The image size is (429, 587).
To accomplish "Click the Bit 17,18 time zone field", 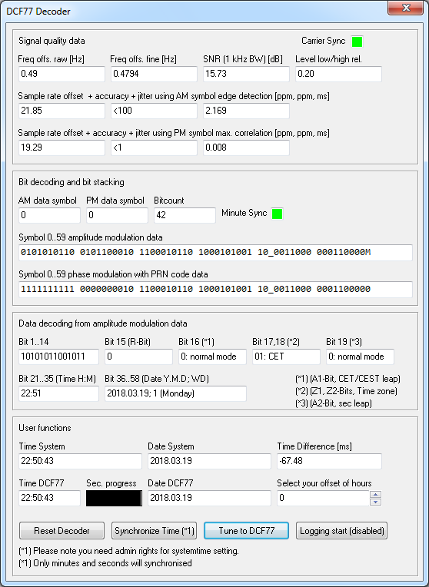I will pyautogui.click(x=286, y=357).
